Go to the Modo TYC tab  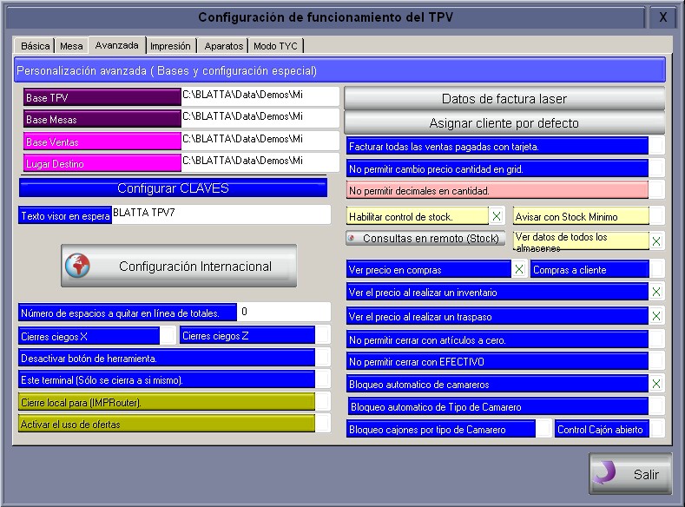275,46
